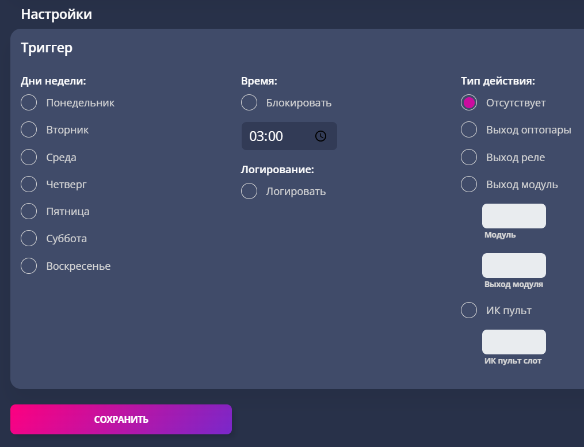Select the Пятница day option
584x447 pixels.
click(29, 211)
